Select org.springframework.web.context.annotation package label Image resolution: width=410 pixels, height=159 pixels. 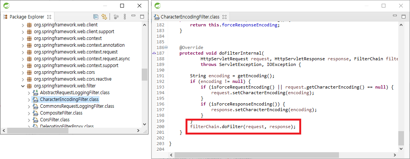79,45
